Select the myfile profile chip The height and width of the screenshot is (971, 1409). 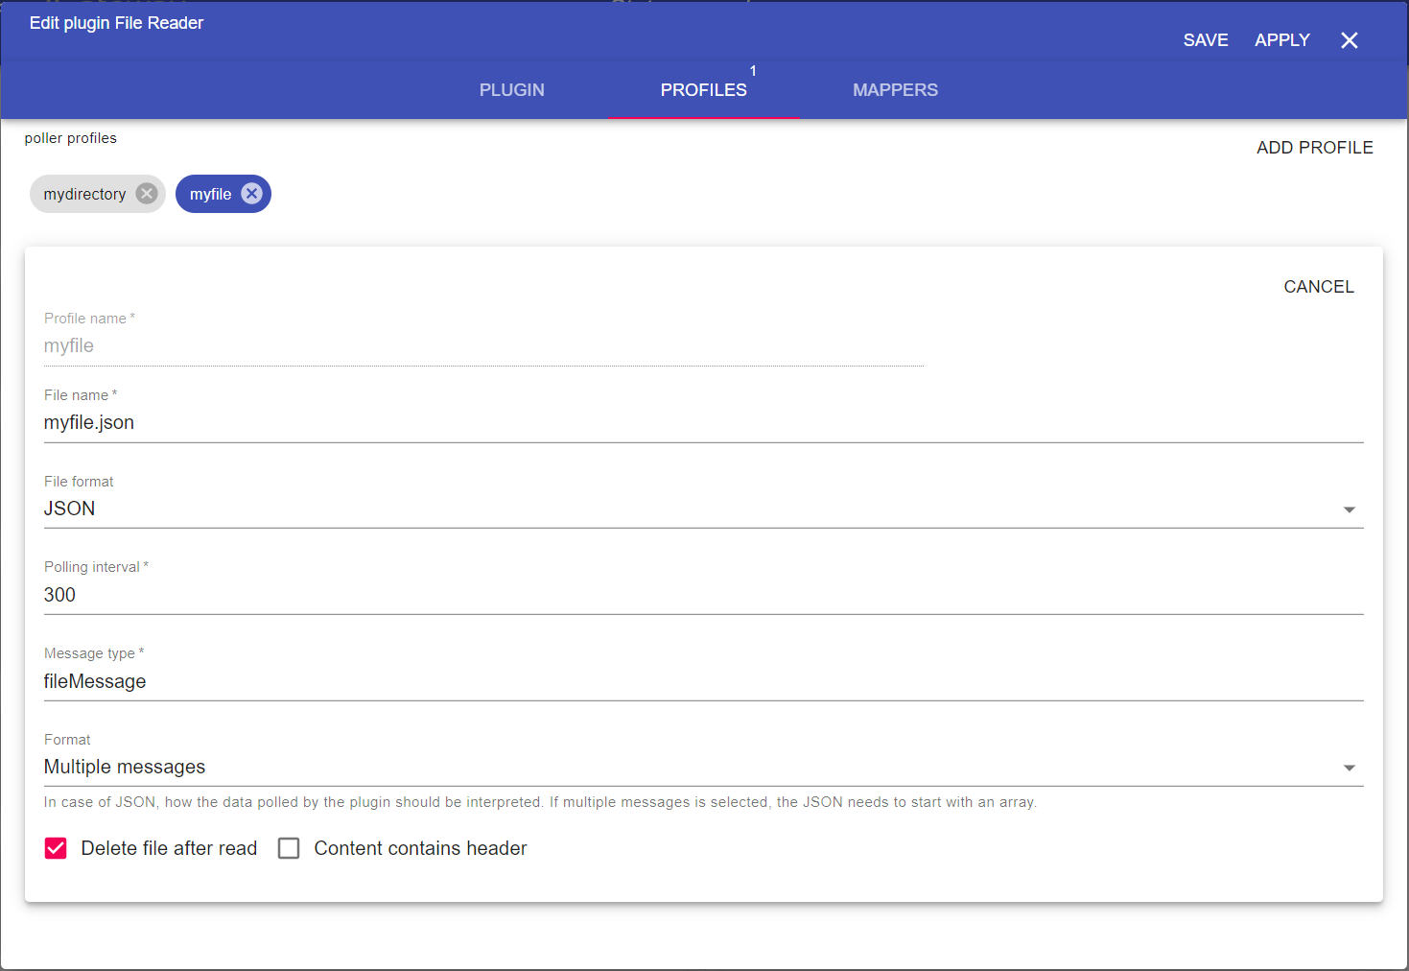[210, 194]
